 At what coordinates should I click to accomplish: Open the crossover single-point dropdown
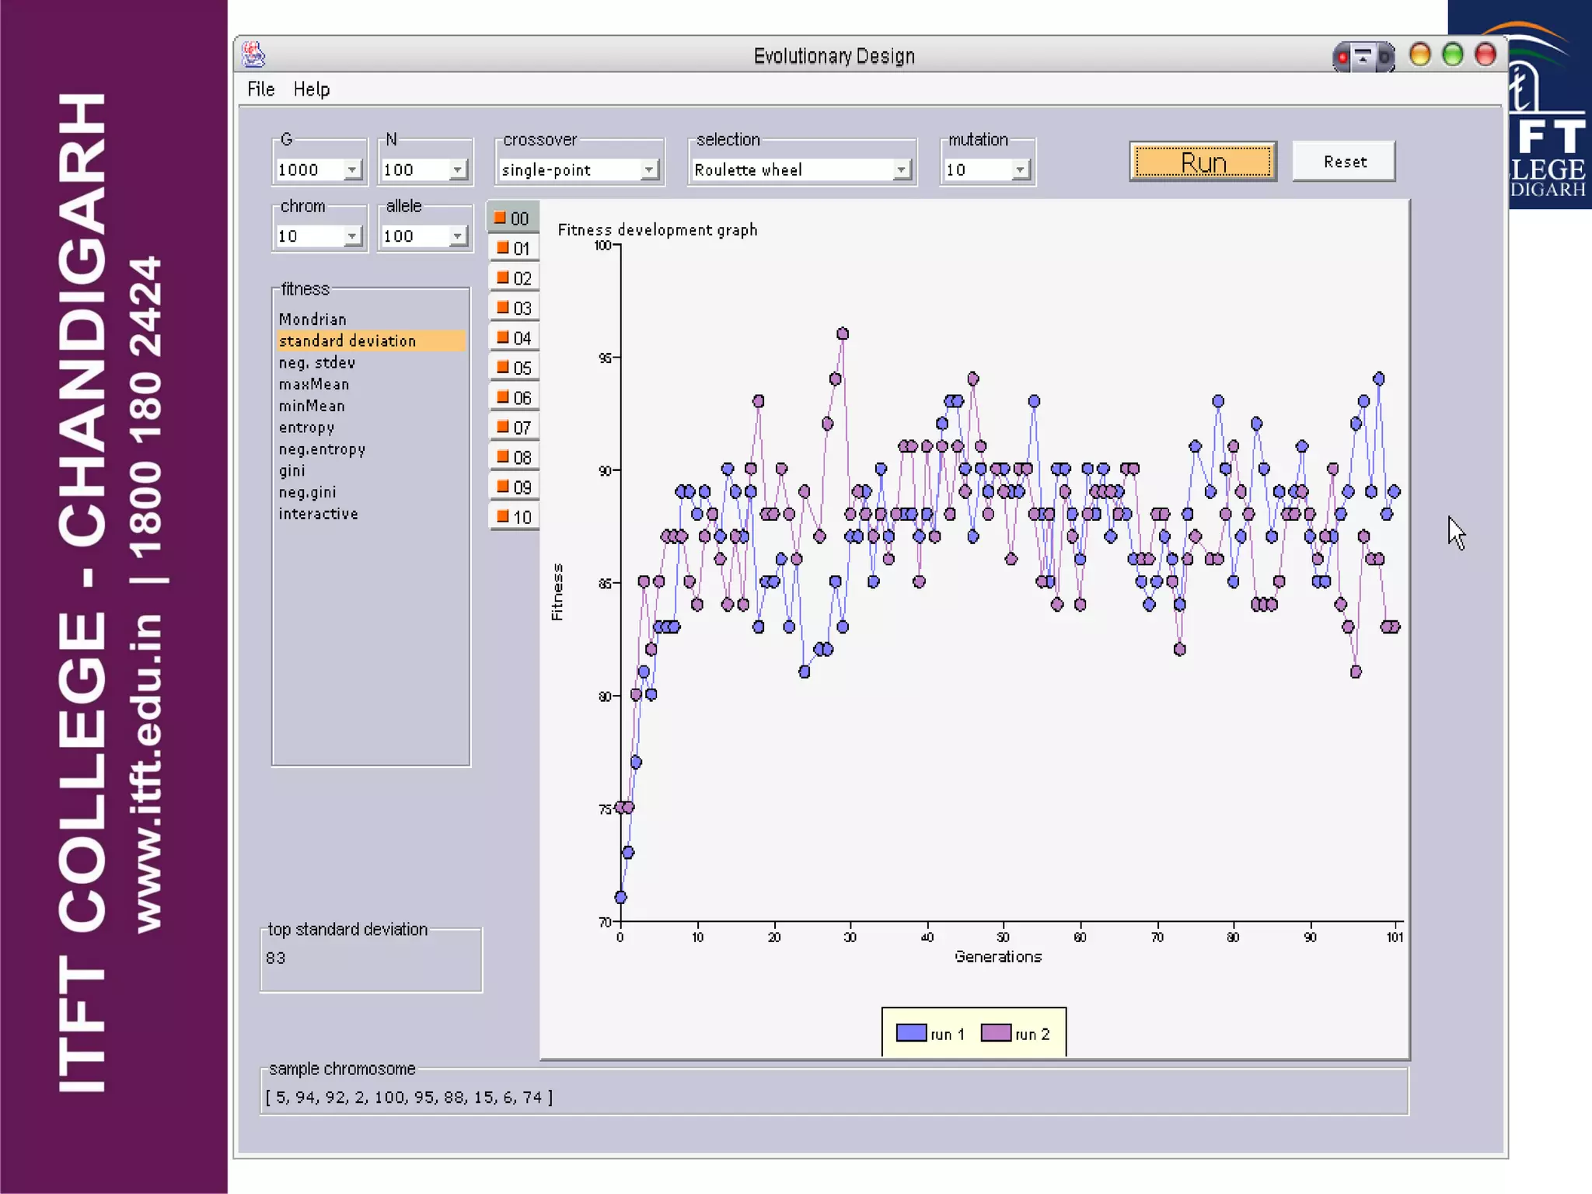click(x=648, y=169)
